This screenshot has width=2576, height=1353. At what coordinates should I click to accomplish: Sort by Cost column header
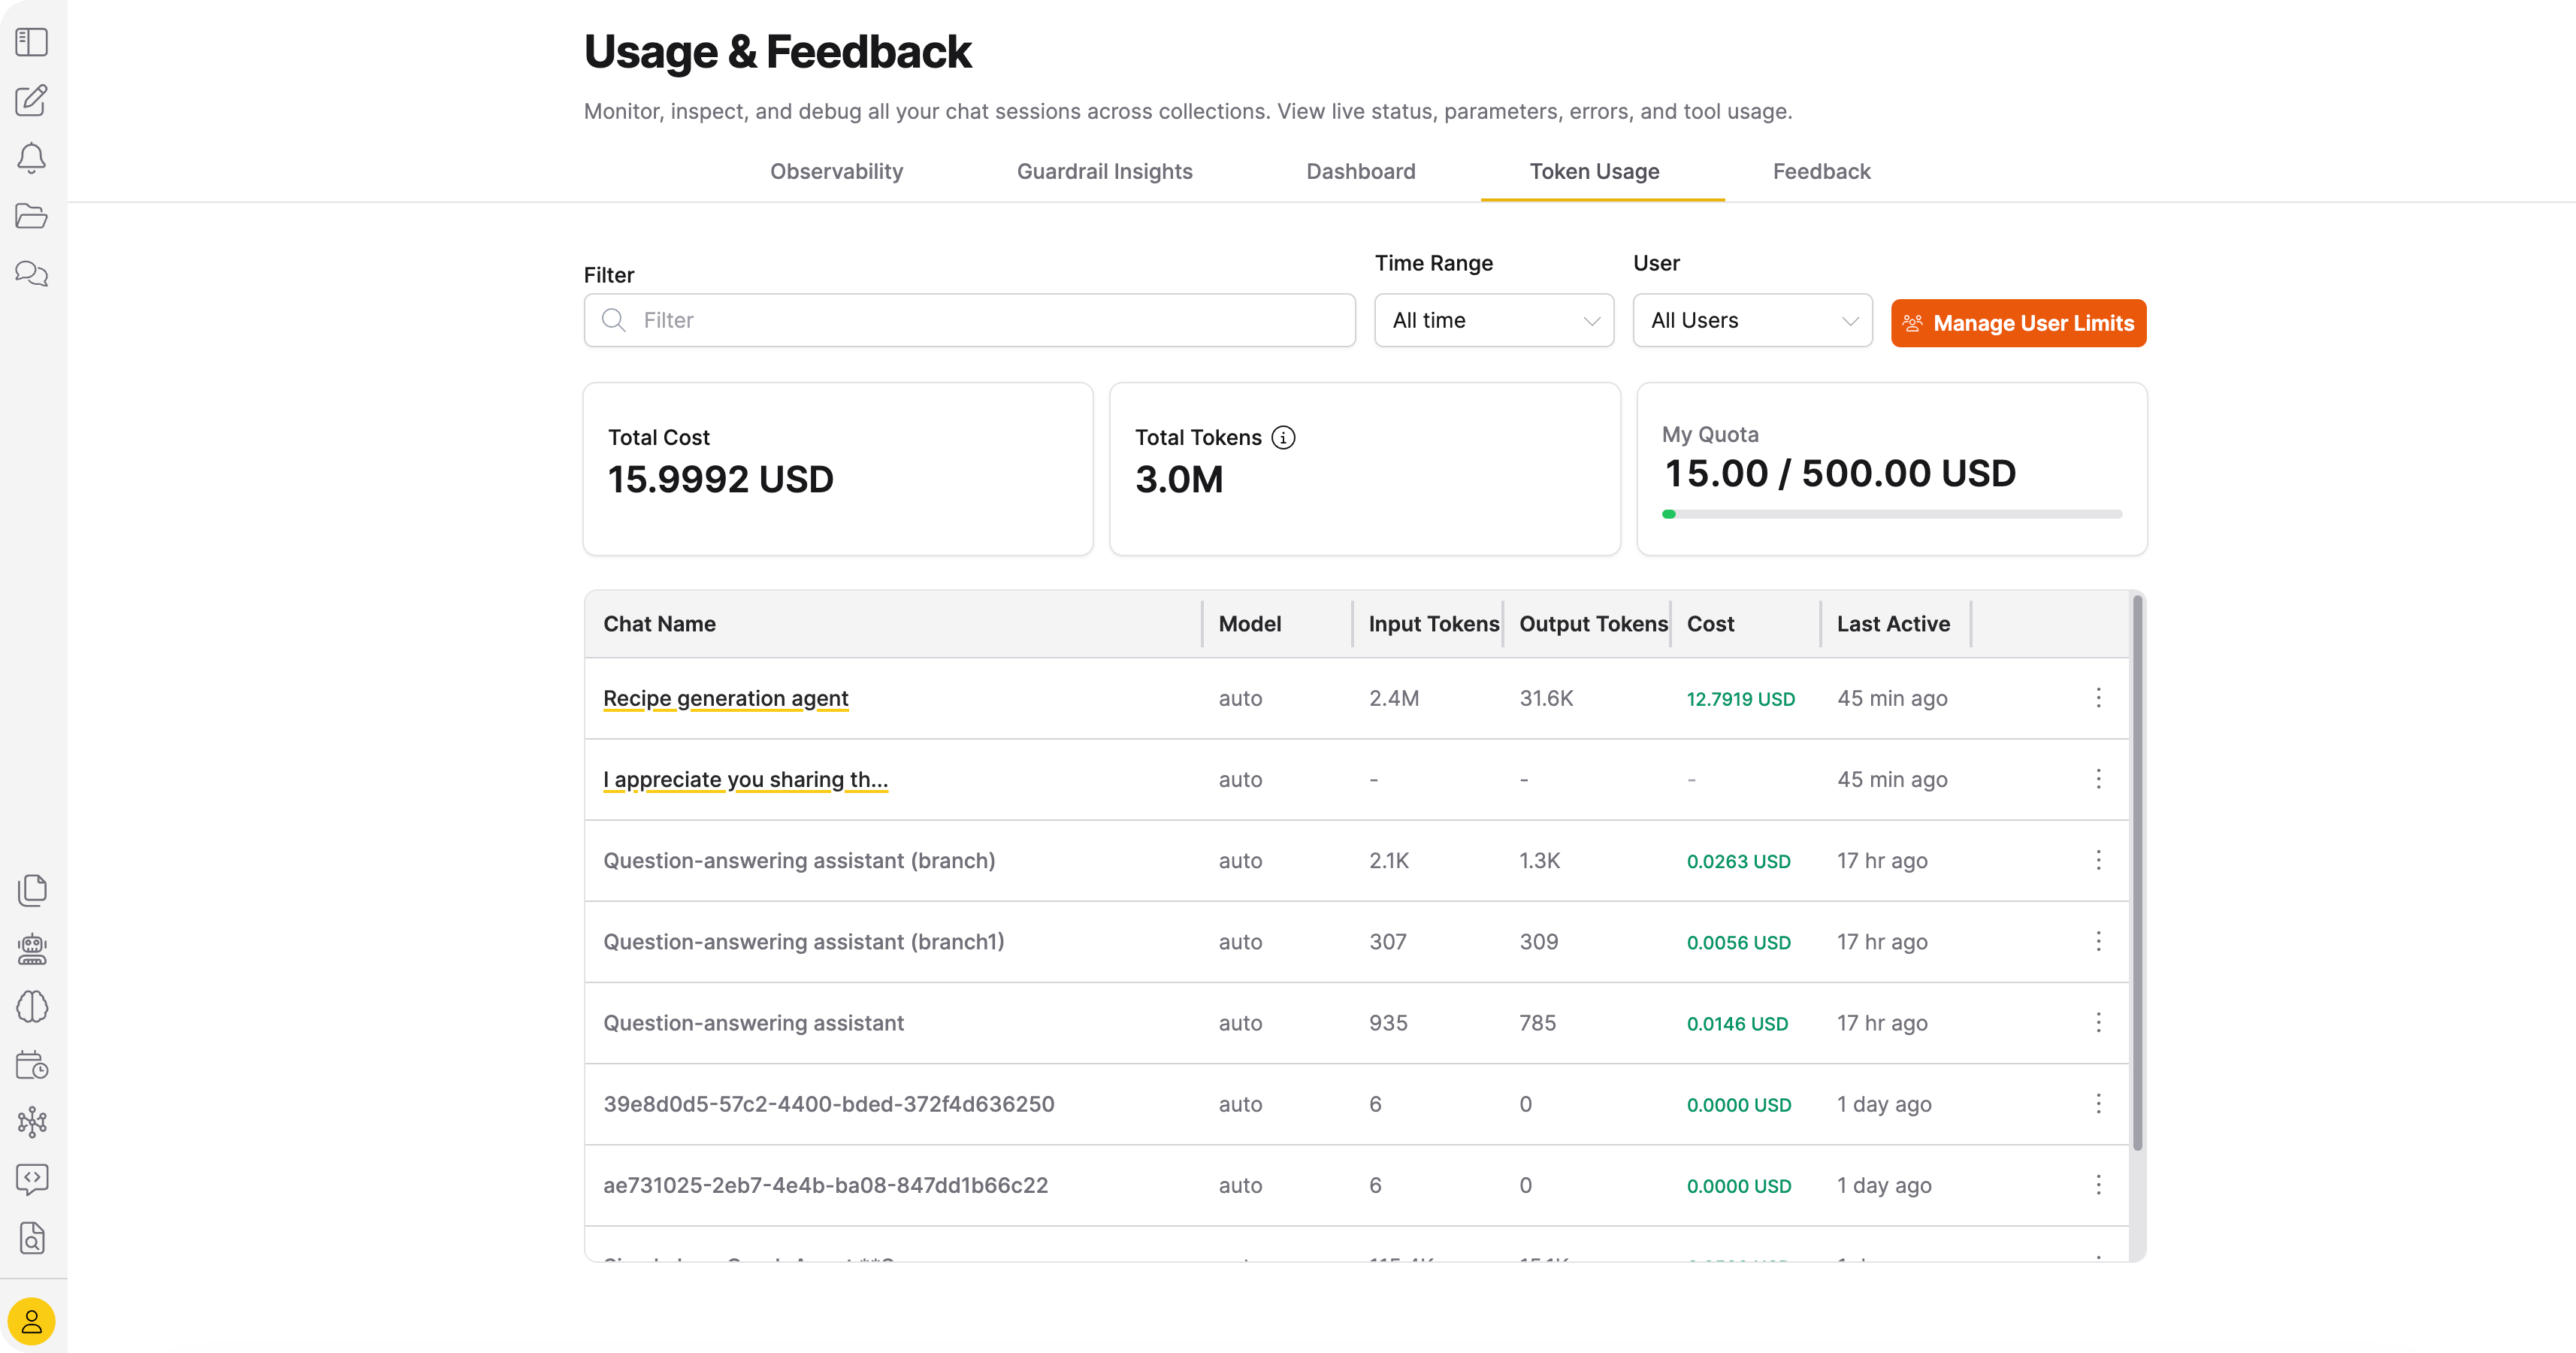coord(1710,623)
